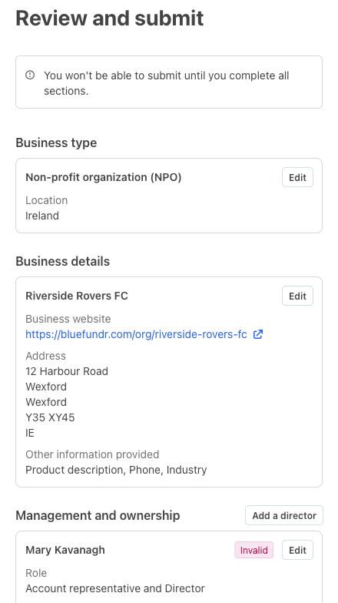
Task: Click the Business website label
Action: pos(68,319)
